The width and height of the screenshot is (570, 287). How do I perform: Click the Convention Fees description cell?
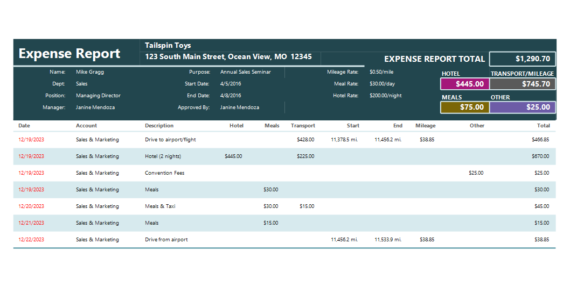click(164, 173)
